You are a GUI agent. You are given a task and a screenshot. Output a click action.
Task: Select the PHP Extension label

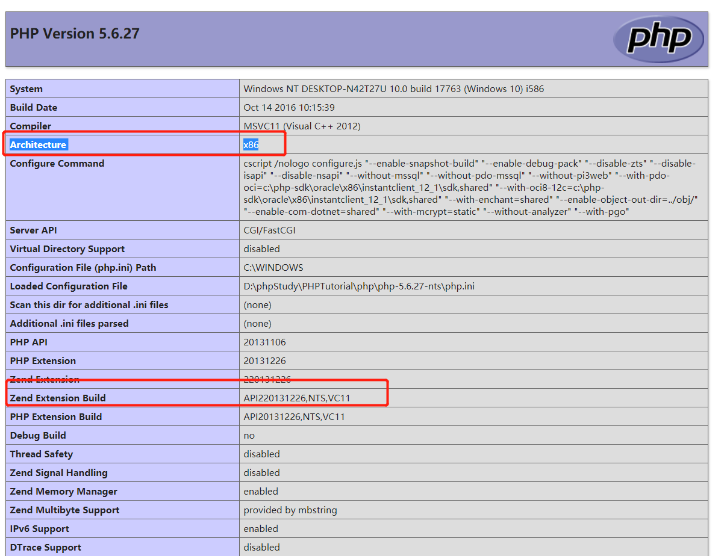pos(43,361)
